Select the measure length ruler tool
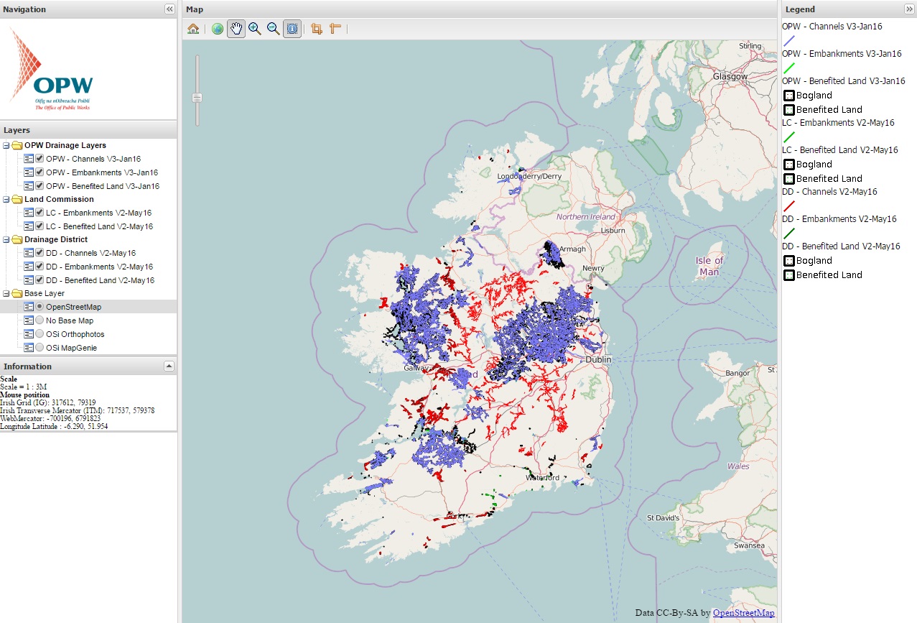The image size is (917, 623). 335,29
